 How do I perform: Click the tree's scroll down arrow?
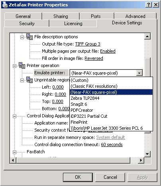(147, 154)
